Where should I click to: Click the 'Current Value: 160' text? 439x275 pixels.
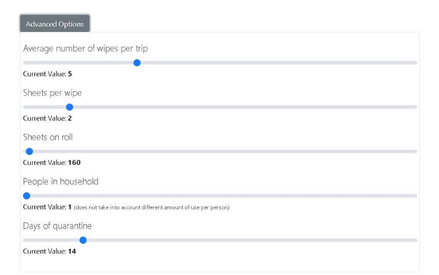52,162
